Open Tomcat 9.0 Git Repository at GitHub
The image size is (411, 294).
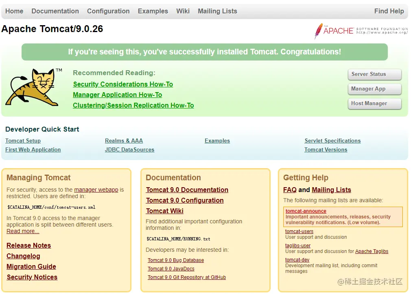click(187, 277)
